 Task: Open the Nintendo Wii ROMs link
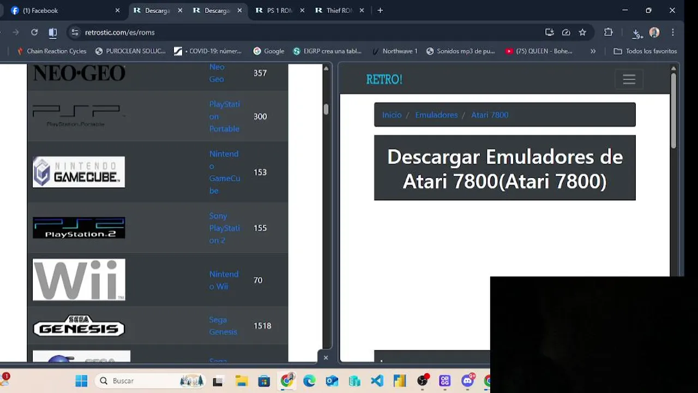click(x=224, y=280)
